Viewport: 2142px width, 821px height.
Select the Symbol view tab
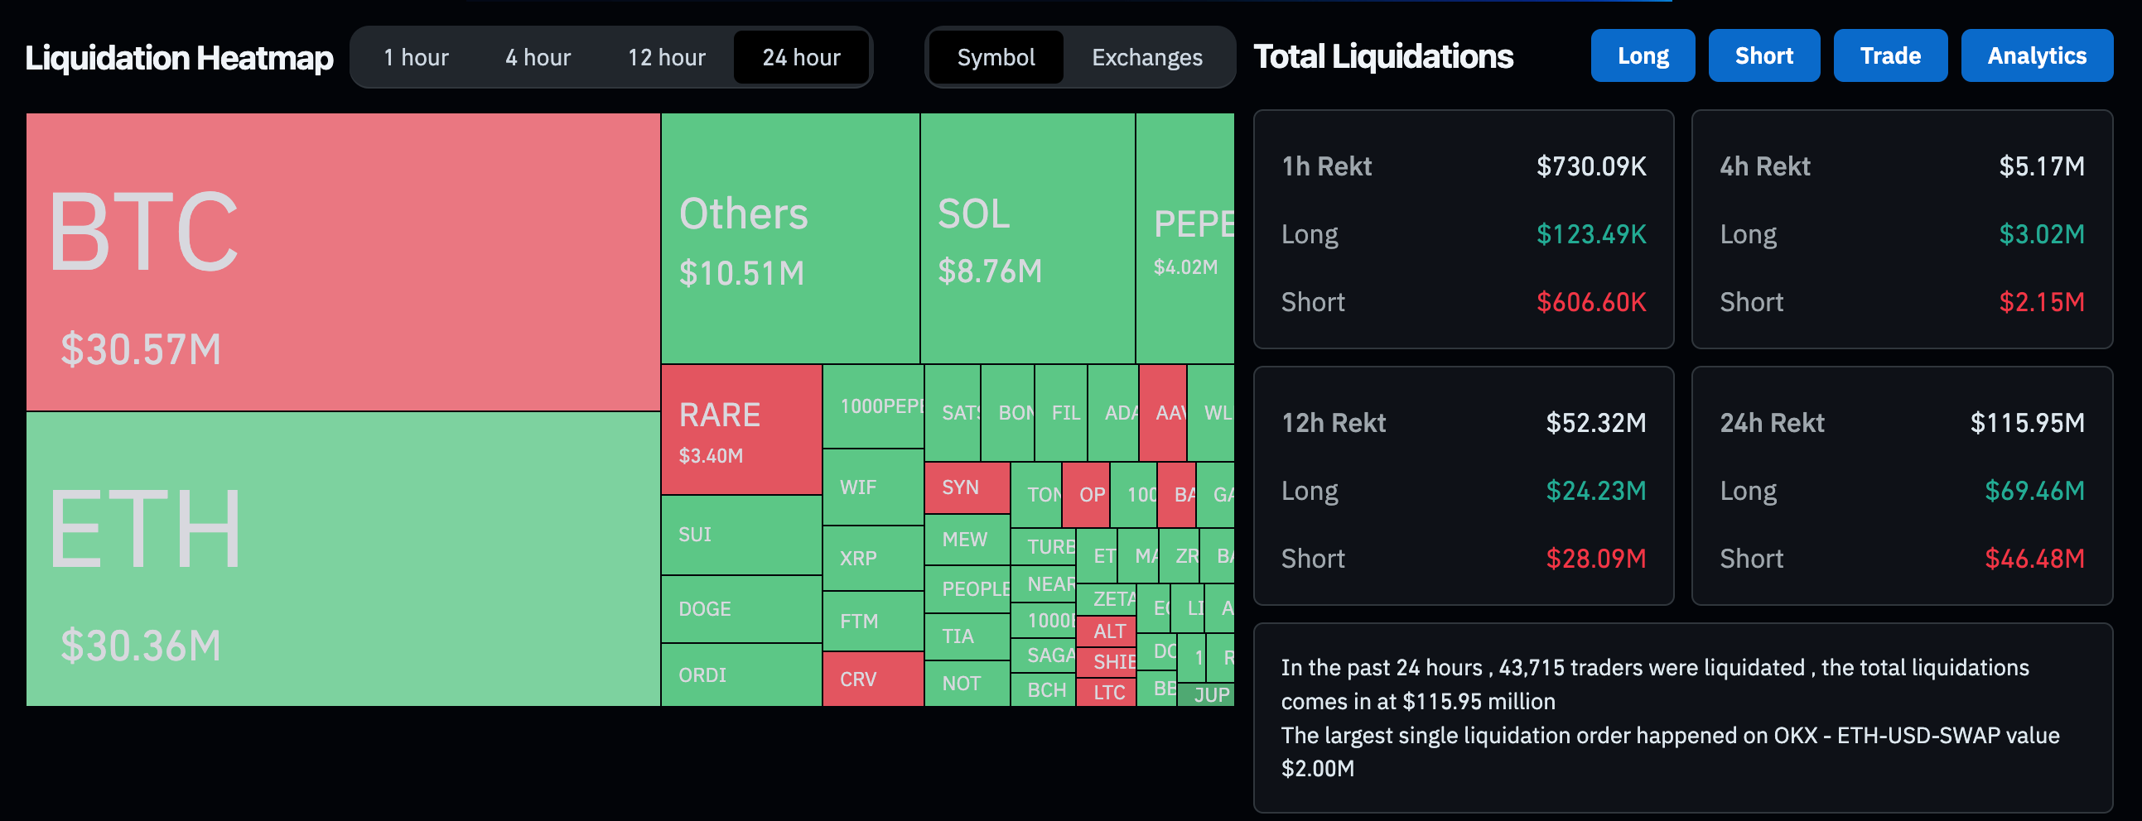click(x=996, y=57)
